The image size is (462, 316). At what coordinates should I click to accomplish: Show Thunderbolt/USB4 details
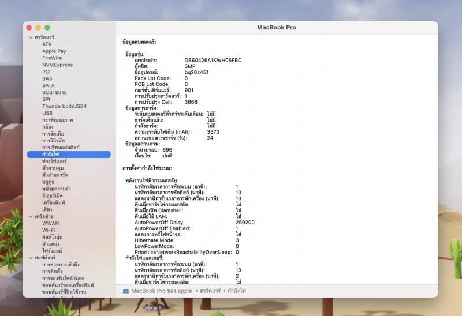(65, 106)
